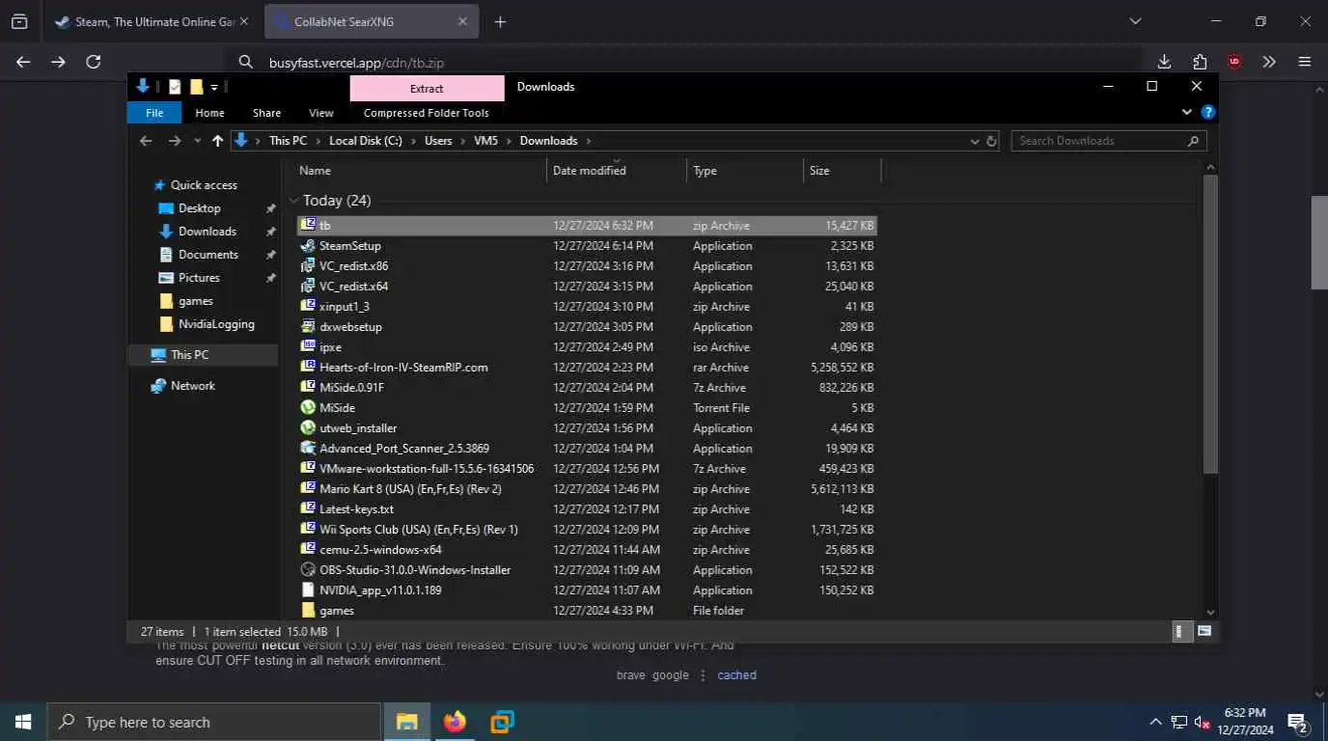Switch to the Steam browser tab
Screen dimensions: 1328x741
coord(152,21)
